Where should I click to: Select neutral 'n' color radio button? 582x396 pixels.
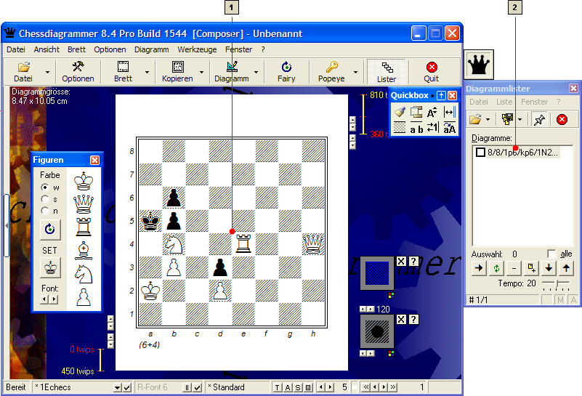point(45,211)
